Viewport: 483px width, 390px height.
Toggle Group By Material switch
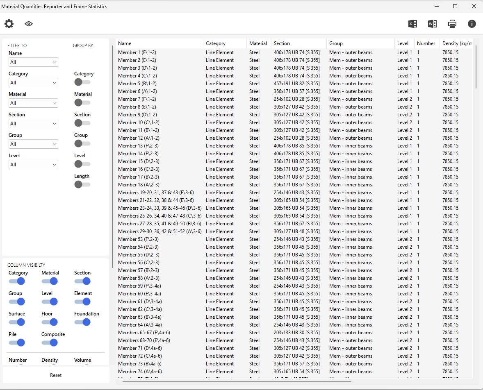tap(82, 102)
